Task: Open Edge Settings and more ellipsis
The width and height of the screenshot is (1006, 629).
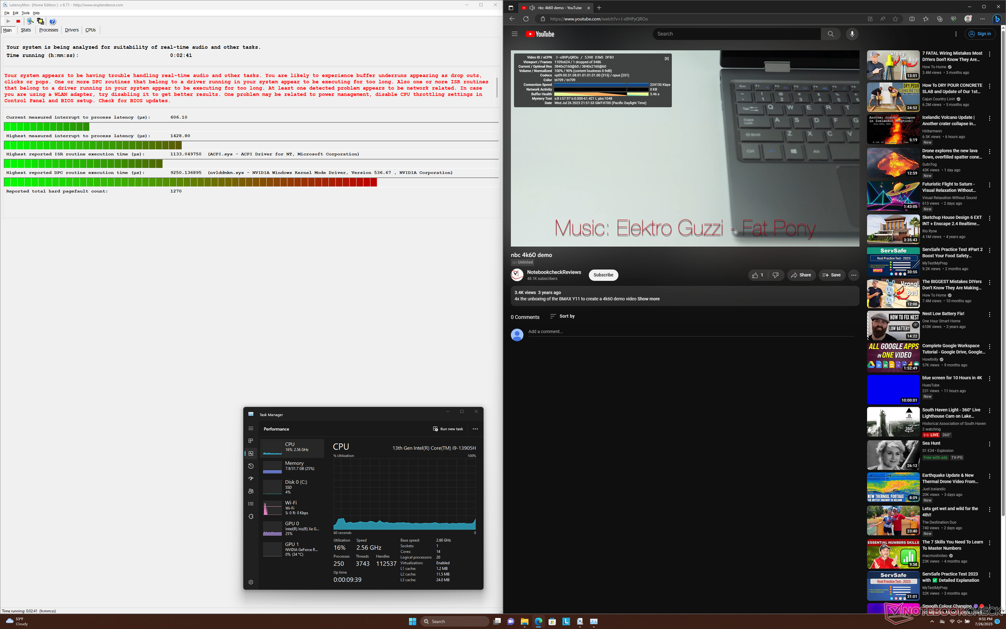Action: [982, 19]
